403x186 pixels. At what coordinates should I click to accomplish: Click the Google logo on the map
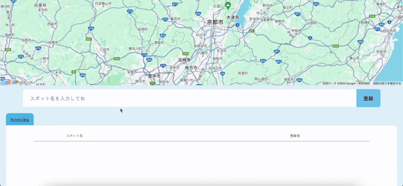[x=11, y=82]
